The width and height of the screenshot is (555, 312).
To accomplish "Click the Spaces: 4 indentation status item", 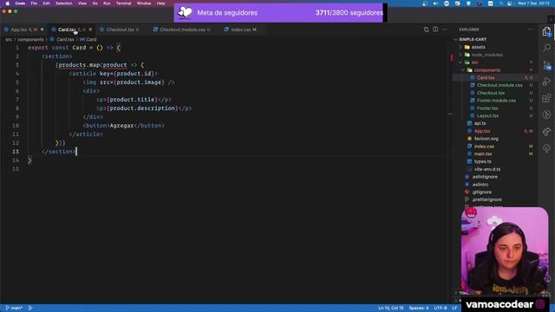I will 419,309.
